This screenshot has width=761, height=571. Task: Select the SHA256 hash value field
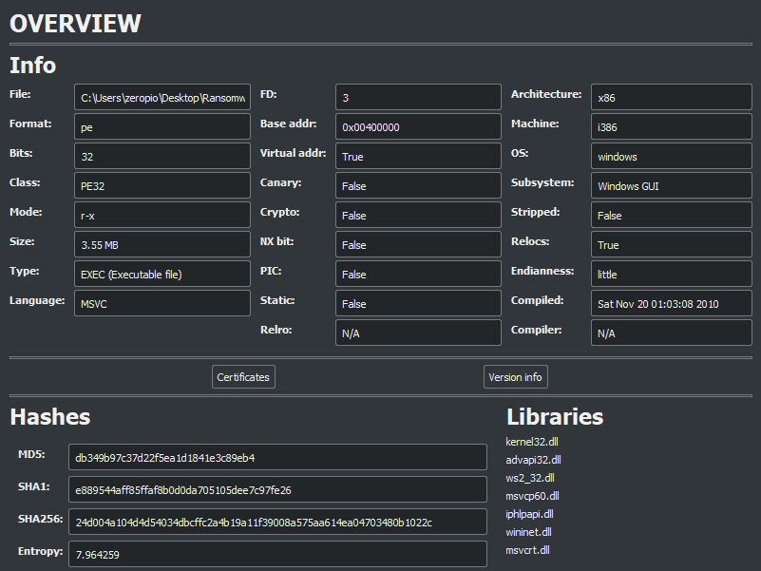coord(277,522)
